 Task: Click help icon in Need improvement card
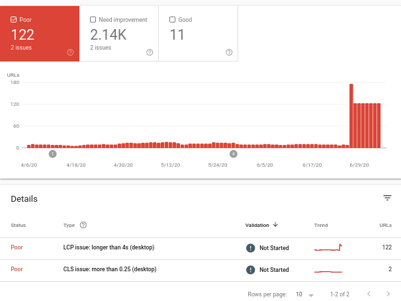point(150,52)
